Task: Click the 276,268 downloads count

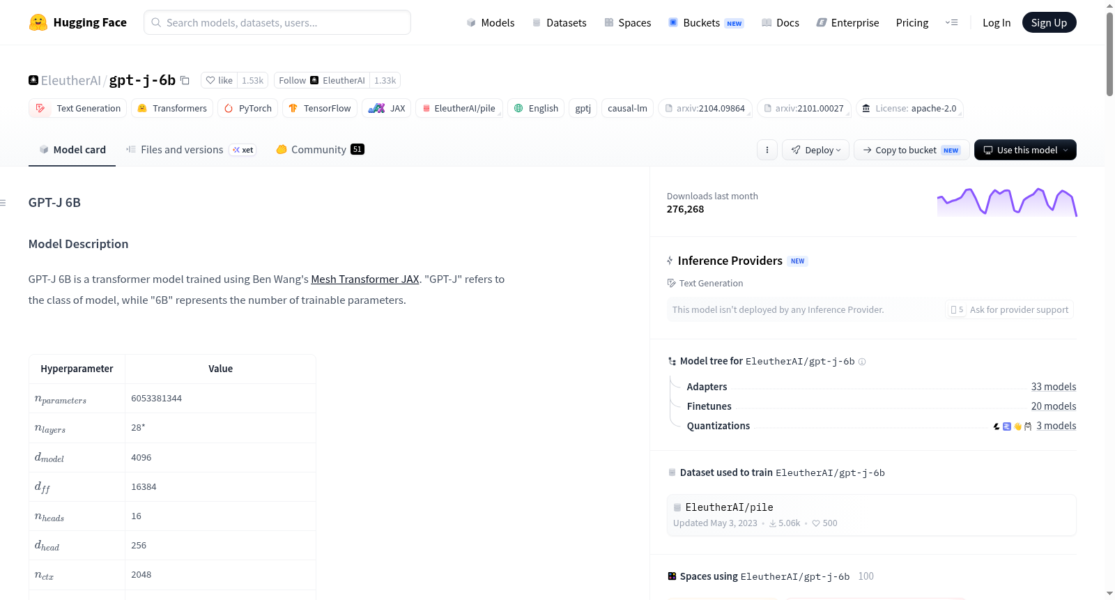Action: (685, 209)
